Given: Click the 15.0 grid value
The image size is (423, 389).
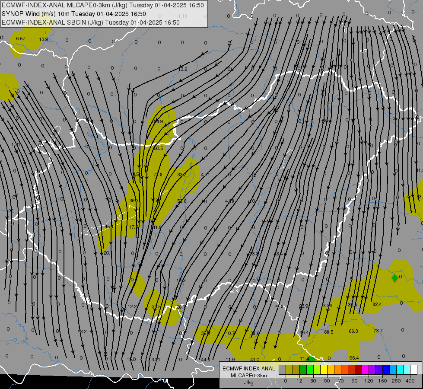Looking at the screenshot, I should tap(131, 360).
